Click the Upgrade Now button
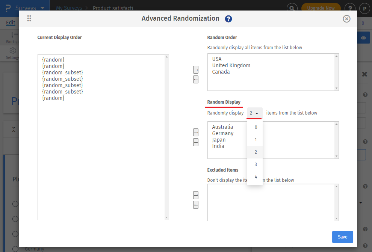This screenshot has height=252, width=372. coord(321,7)
